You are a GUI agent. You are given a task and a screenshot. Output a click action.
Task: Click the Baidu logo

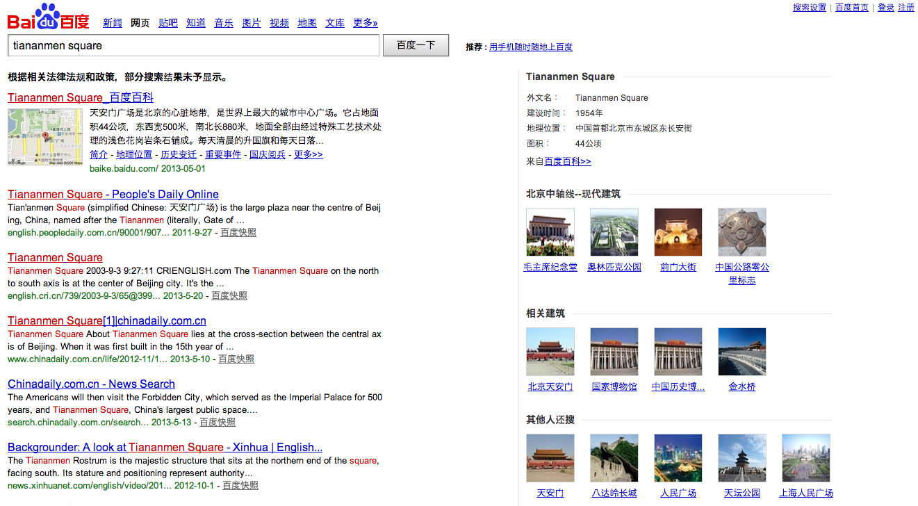(48, 17)
